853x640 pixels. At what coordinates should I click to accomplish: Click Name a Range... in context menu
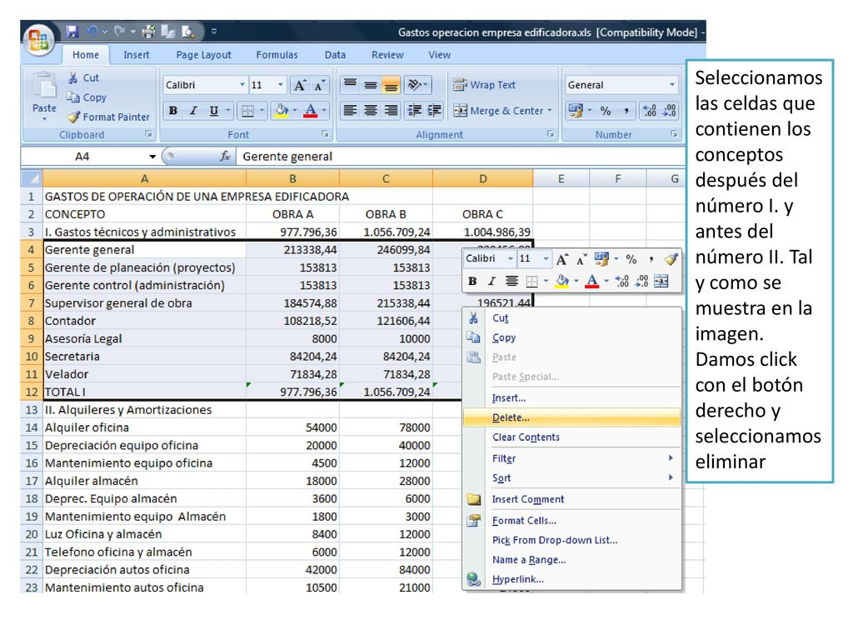pyautogui.click(x=571, y=559)
